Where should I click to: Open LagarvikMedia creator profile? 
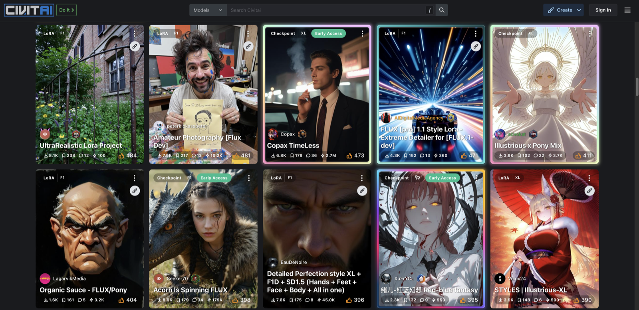(x=69, y=278)
